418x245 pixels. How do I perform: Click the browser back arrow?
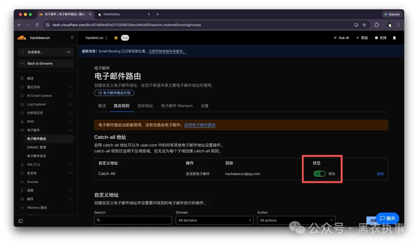[19, 25]
